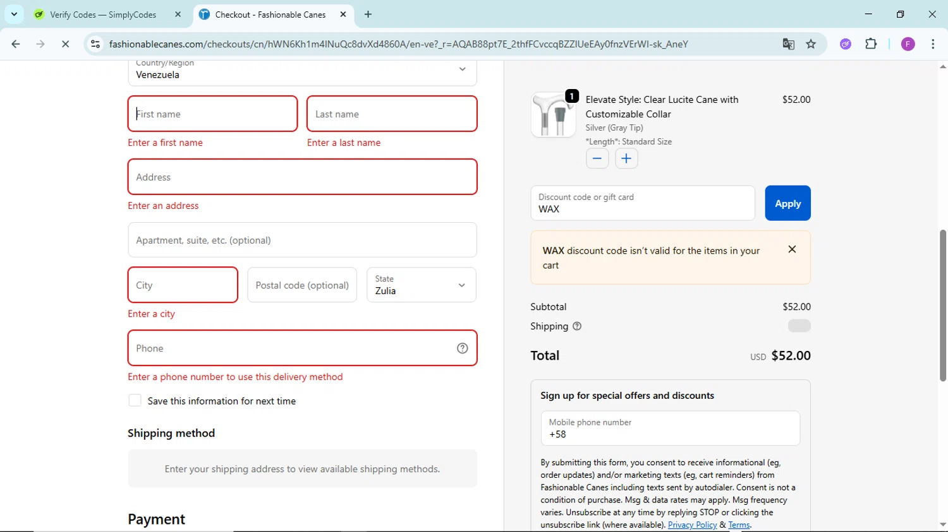Go forward to the next page
Image resolution: width=948 pixels, height=532 pixels.
click(40, 44)
